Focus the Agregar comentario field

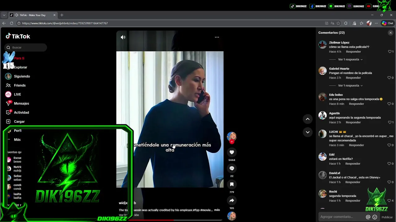[342, 217]
